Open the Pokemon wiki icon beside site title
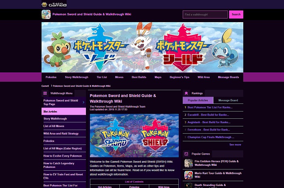The height and width of the screenshot is (188, 284). click(x=46, y=14)
